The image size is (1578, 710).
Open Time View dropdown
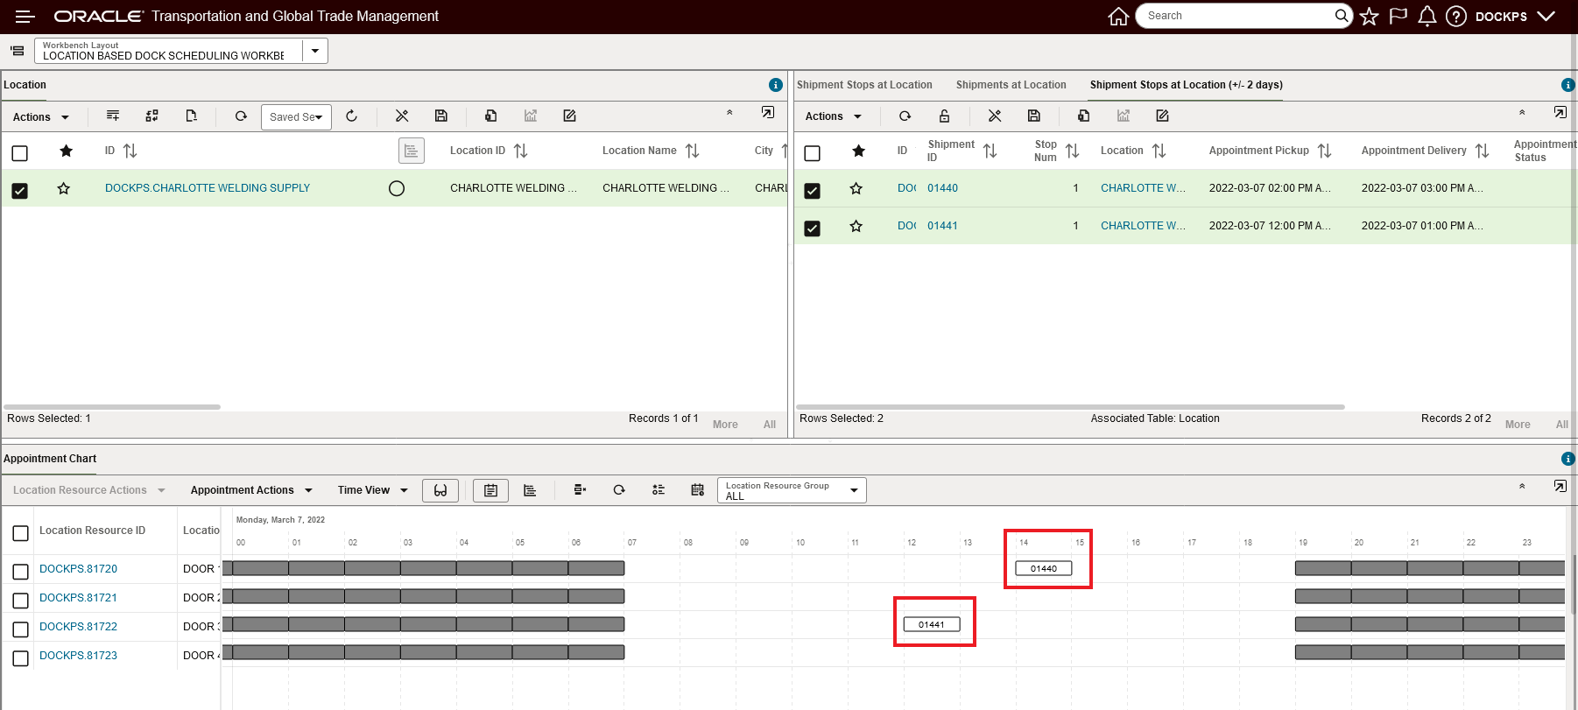point(373,490)
